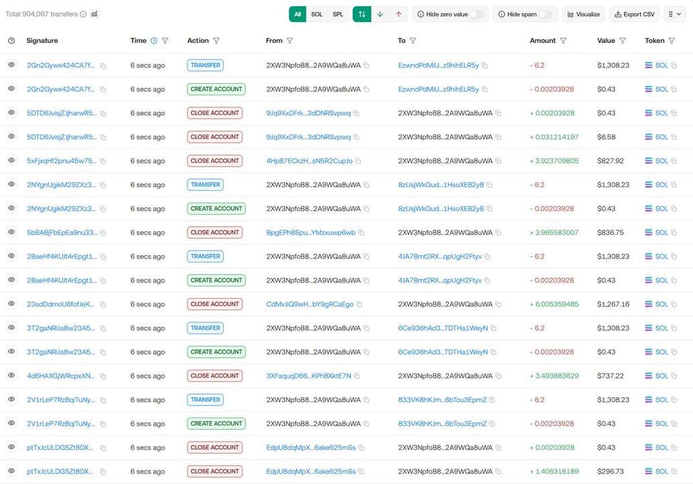Click the eye icon on the first row
Viewport: 693px width, 484px height.
[x=11, y=65]
